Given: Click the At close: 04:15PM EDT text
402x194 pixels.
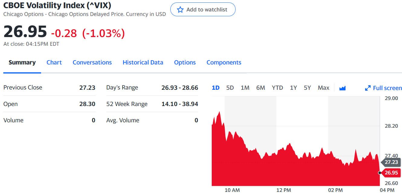Looking at the screenshot, I should (31, 44).
